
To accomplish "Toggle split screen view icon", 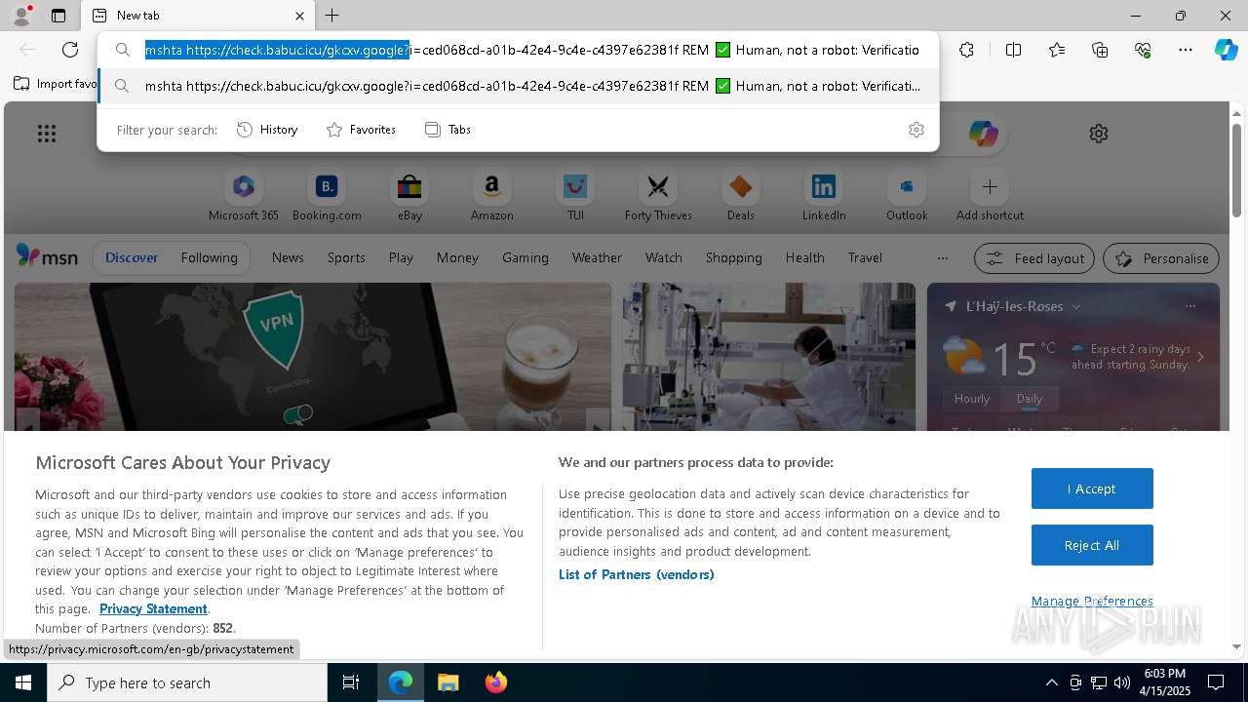I will tap(1013, 50).
